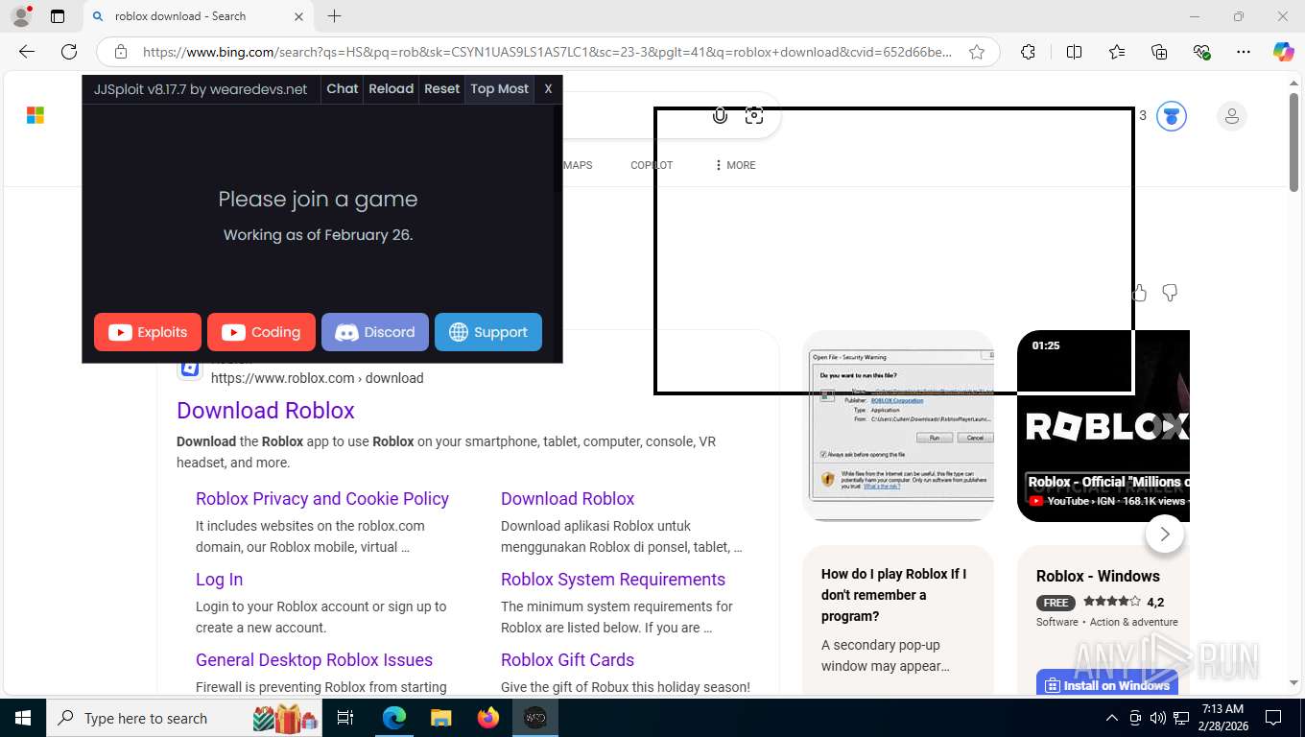The image size is (1305, 737).
Task: Open the Log In sublink
Action: pos(219,579)
